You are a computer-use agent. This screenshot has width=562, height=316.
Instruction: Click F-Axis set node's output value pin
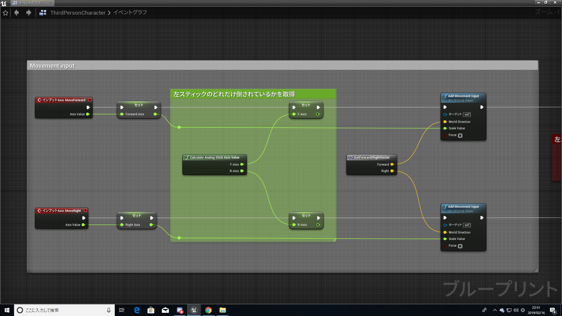[318, 114]
